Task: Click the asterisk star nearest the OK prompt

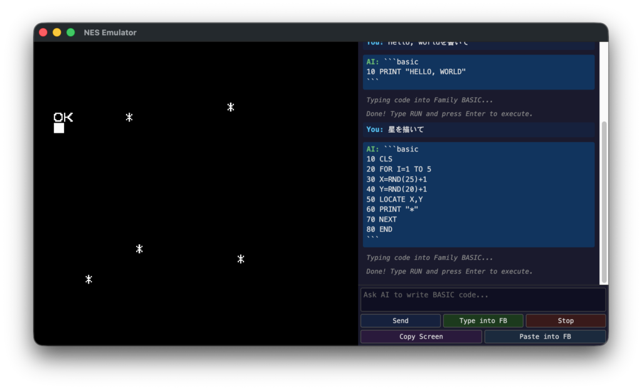Action: (x=129, y=117)
